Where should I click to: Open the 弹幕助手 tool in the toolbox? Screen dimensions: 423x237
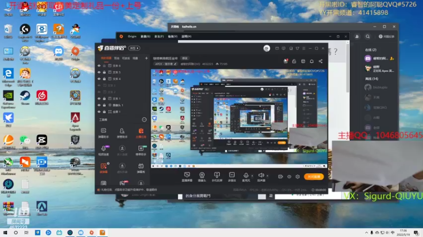103,133
